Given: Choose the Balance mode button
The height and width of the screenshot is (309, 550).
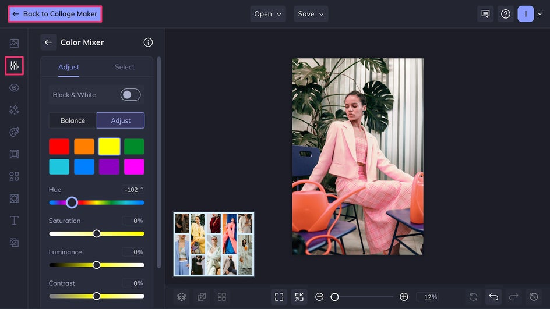Looking at the screenshot, I should pyautogui.click(x=73, y=120).
